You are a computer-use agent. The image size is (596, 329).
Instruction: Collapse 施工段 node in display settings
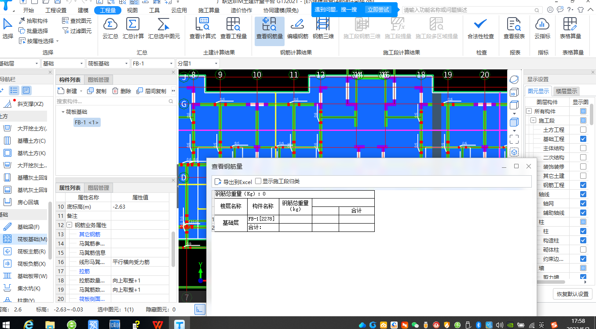click(x=534, y=120)
